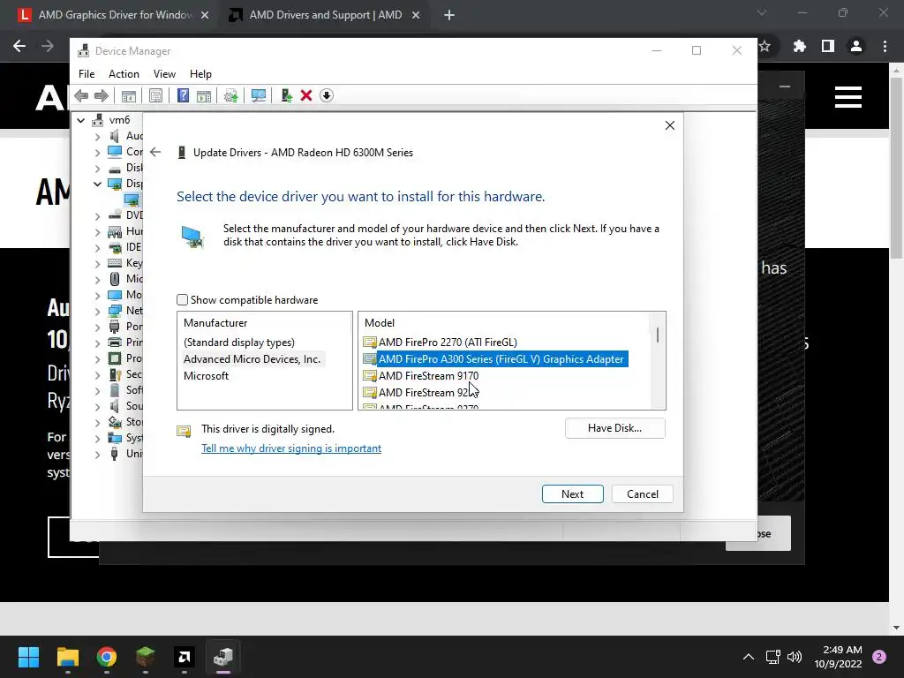Expand the Sou tree node
This screenshot has height=678, width=904.
[x=97, y=406]
